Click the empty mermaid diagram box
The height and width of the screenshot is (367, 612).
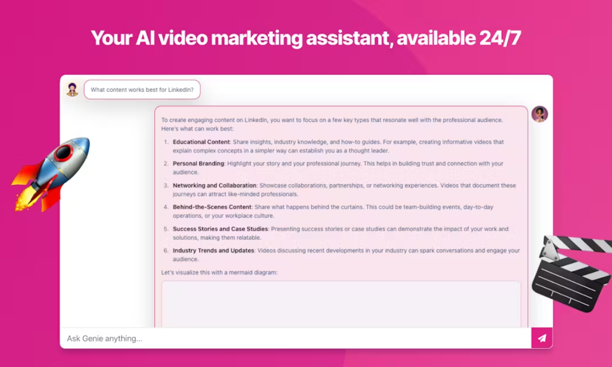click(341, 304)
